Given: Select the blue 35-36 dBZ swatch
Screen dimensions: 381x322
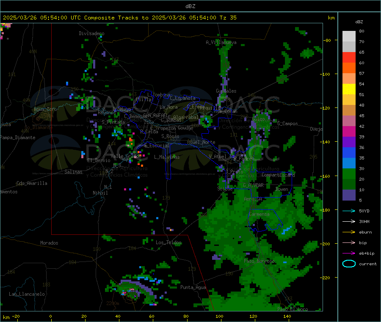Looking at the screenshot, I should tap(349, 152).
